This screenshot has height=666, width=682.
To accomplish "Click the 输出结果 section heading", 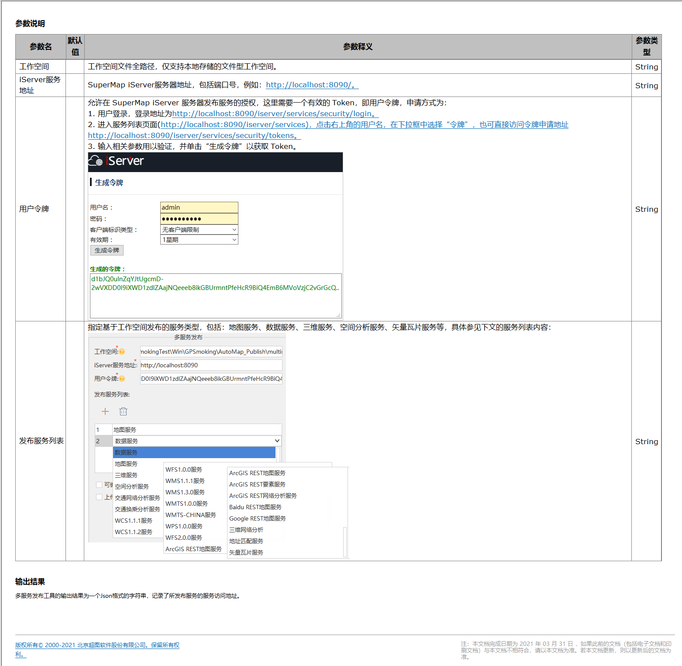I will click(x=30, y=582).
